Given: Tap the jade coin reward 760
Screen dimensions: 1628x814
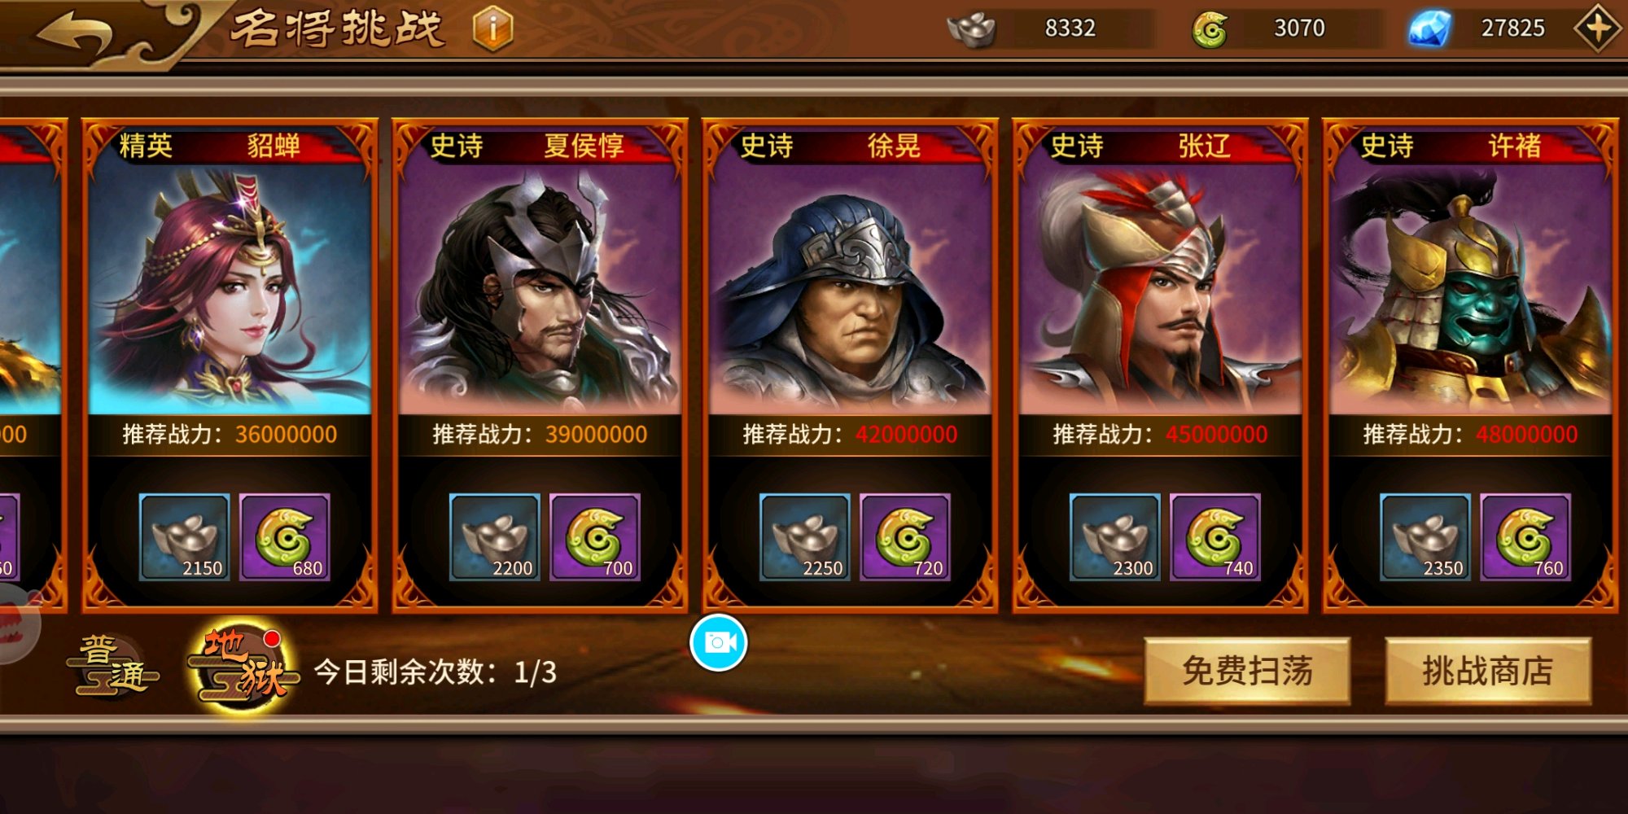Looking at the screenshot, I should pyautogui.click(x=1526, y=537).
